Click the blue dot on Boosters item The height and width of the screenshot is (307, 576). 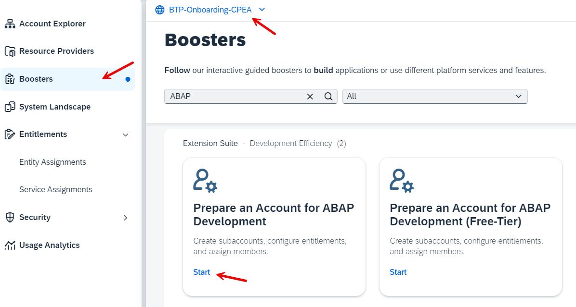128,79
